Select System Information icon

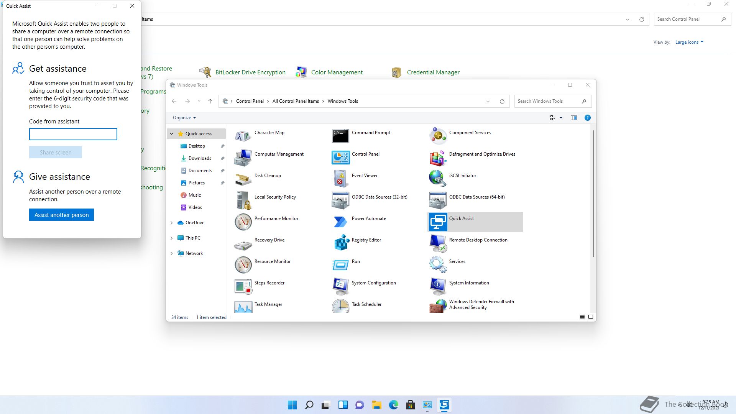pos(438,286)
